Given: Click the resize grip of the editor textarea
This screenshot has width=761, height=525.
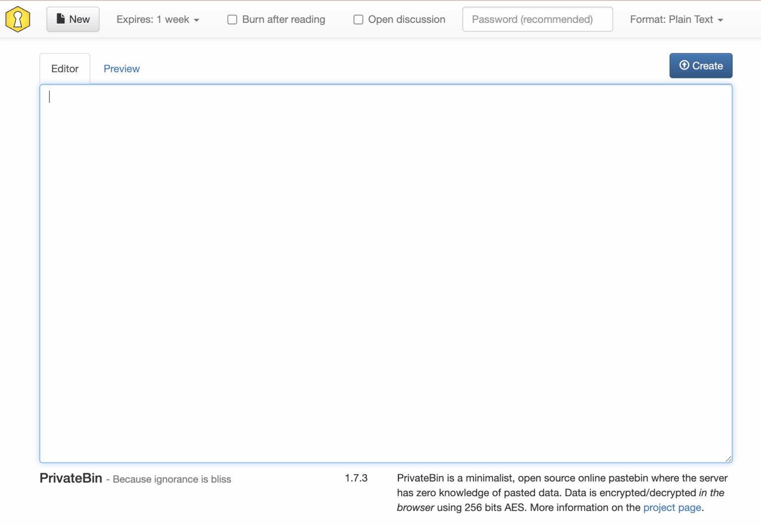Looking at the screenshot, I should (x=728, y=458).
